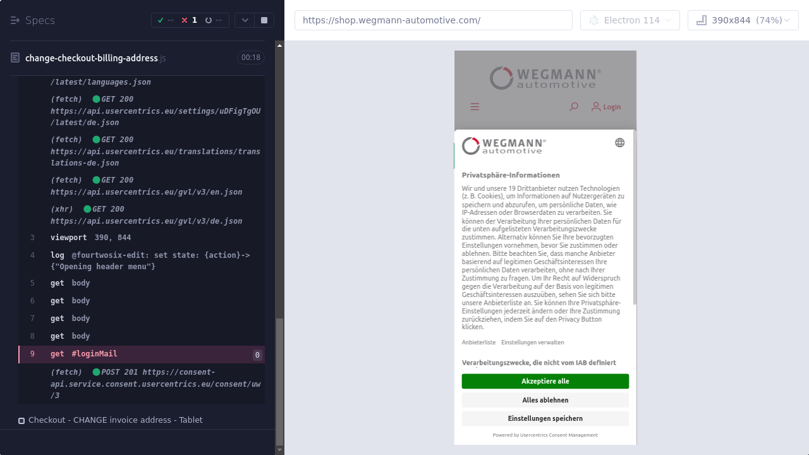Select the failed get #loginMail command
Image resolution: width=809 pixels, height=455 pixels.
click(94, 354)
